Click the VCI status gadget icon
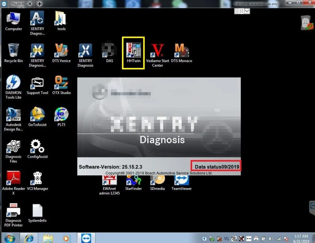This screenshot has width=315, height=243. tap(307, 23)
